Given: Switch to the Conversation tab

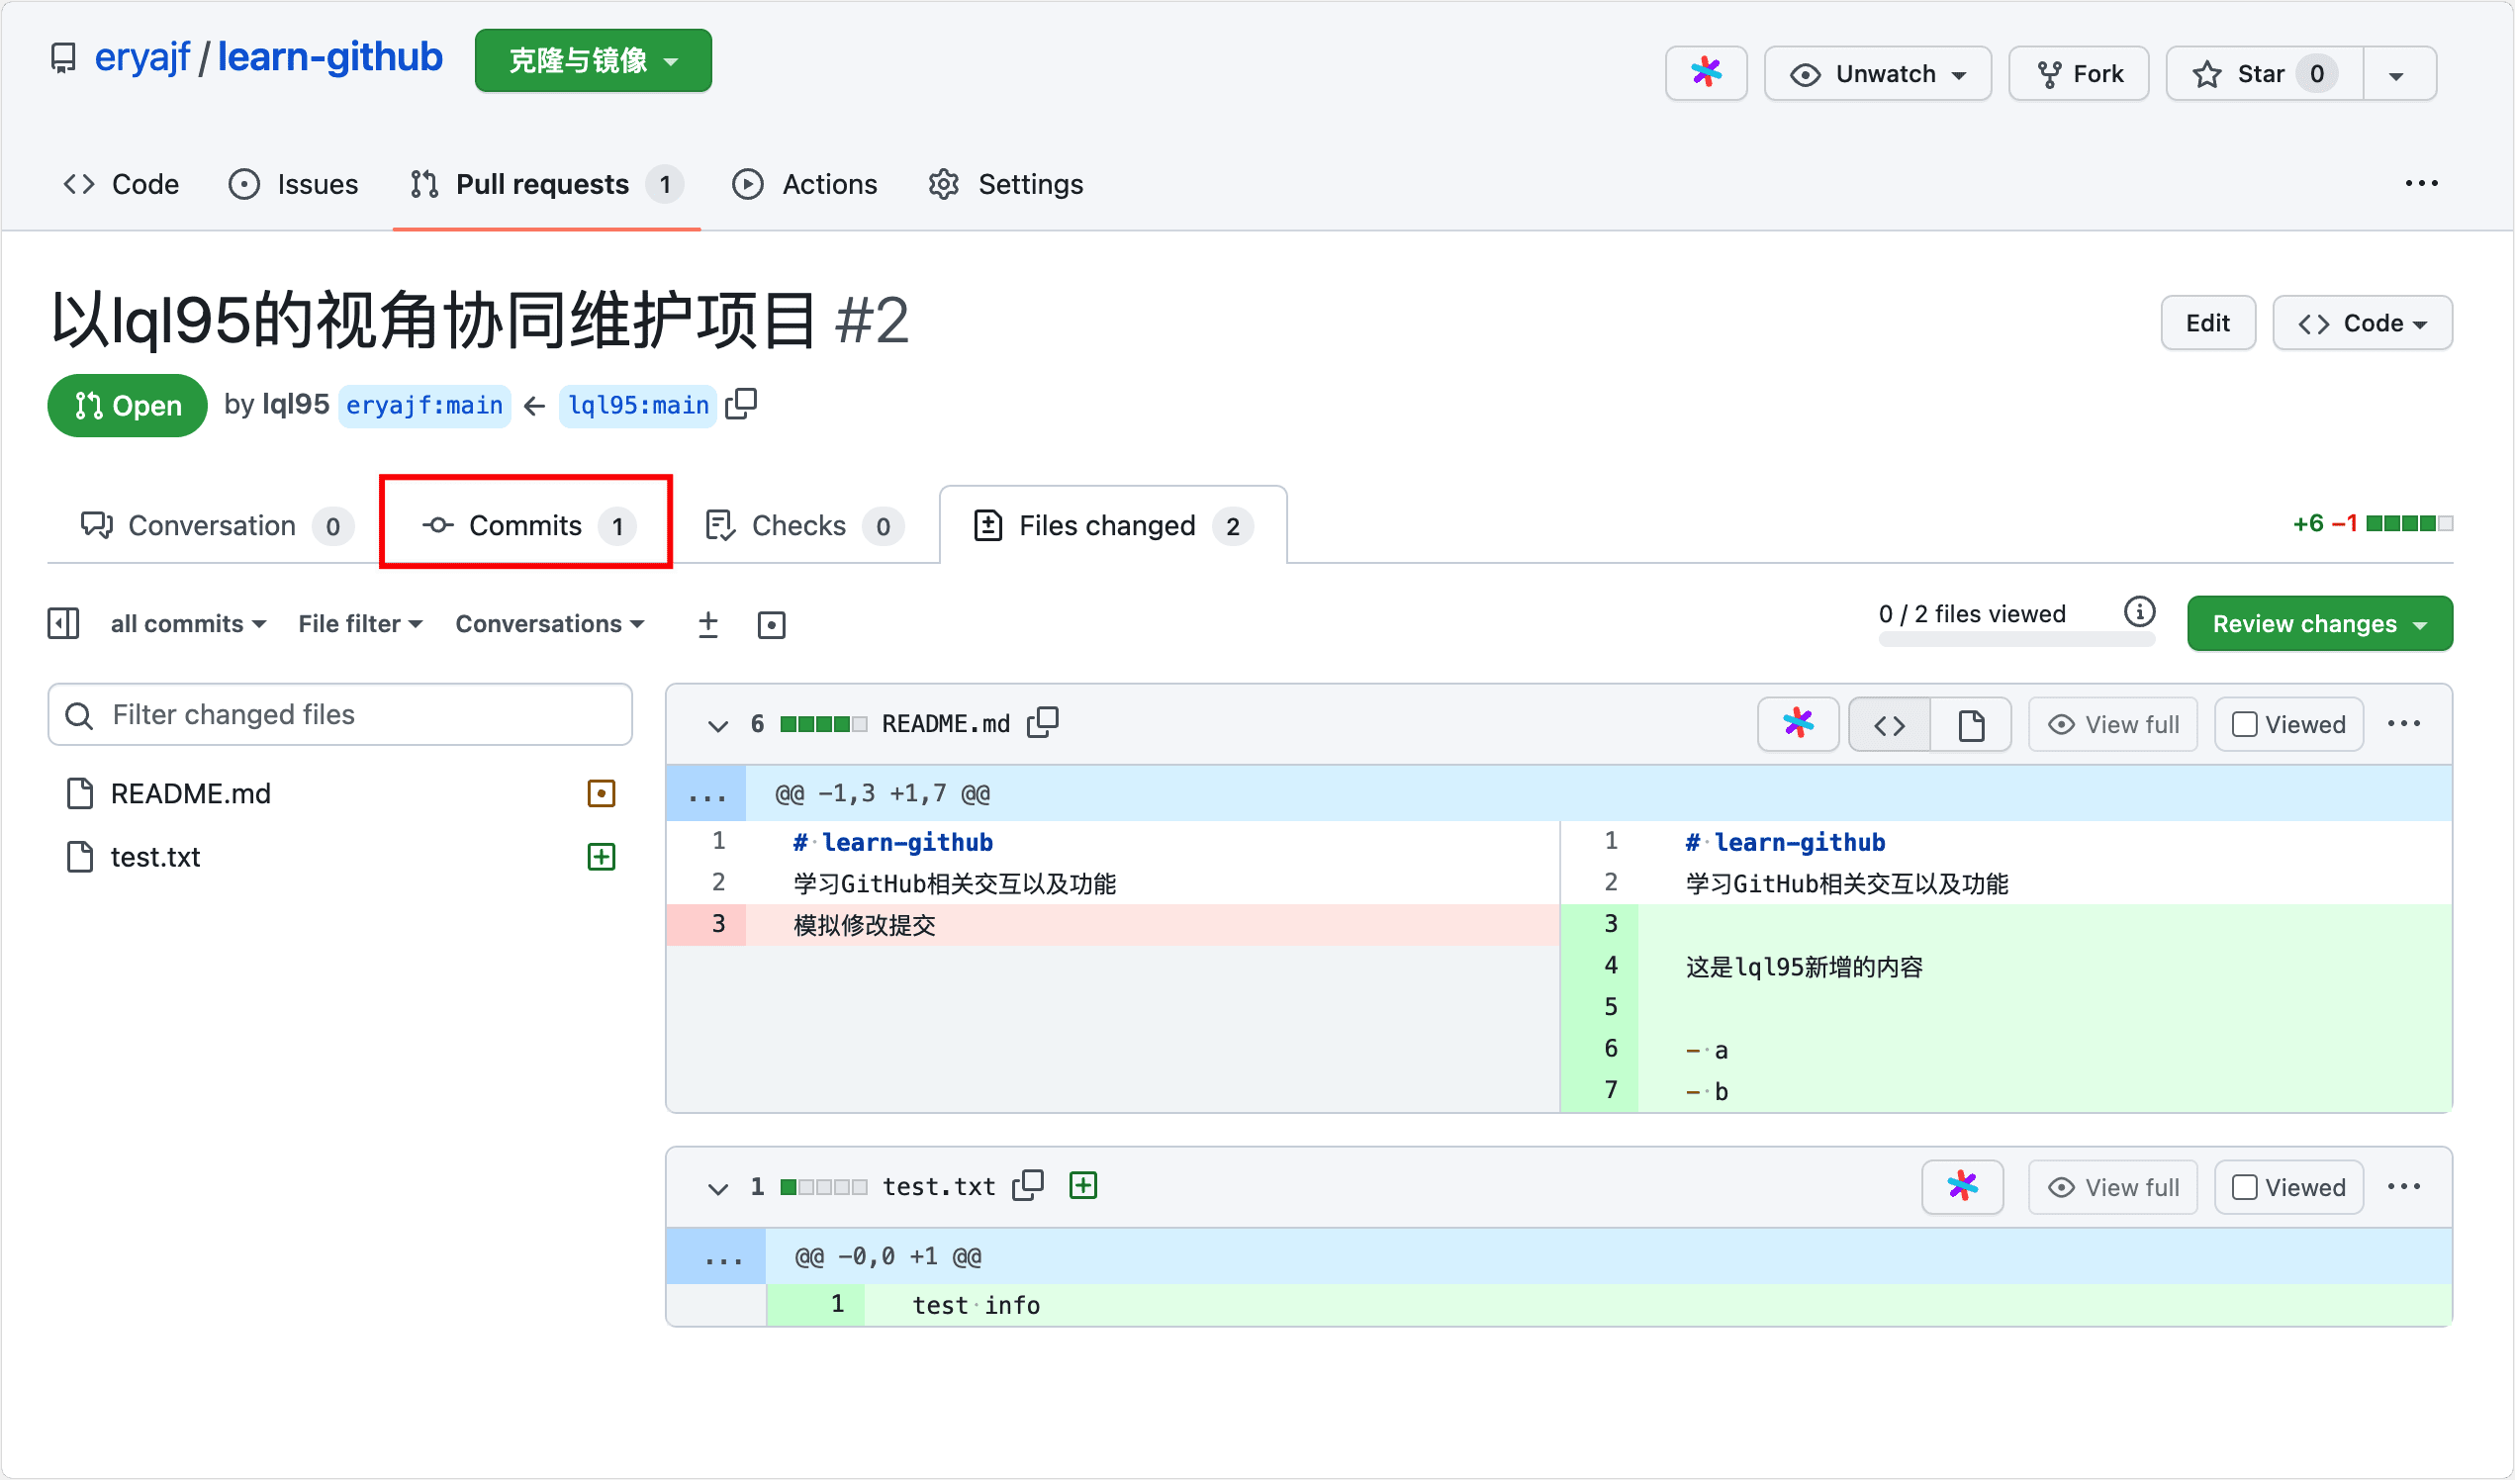Looking at the screenshot, I should [x=216, y=525].
